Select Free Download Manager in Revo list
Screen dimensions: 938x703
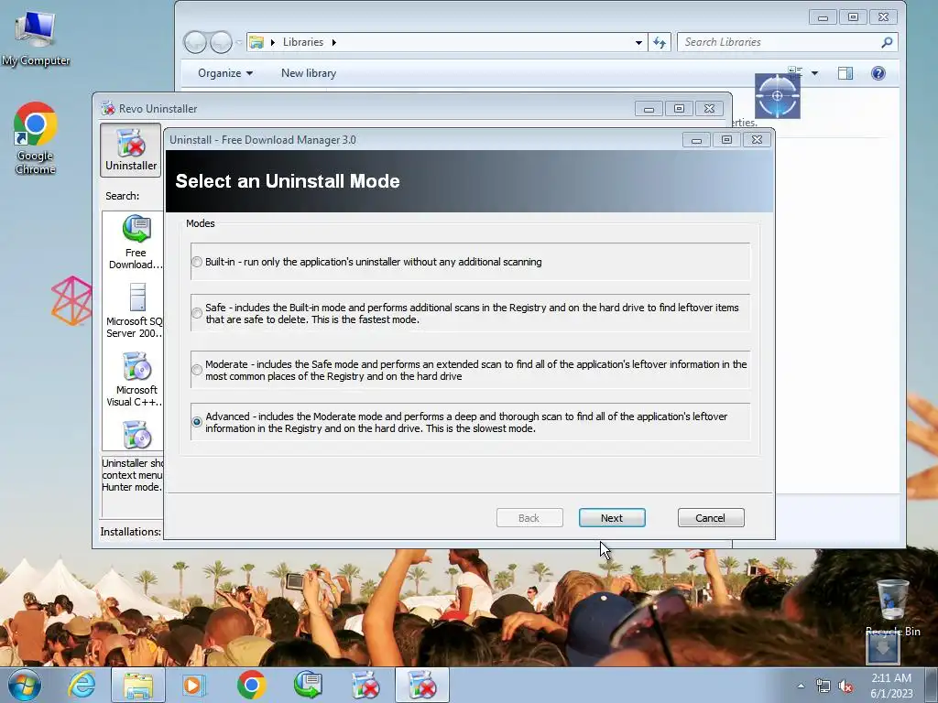coord(136,242)
